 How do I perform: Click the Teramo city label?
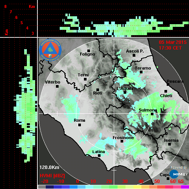click(x=143, y=68)
